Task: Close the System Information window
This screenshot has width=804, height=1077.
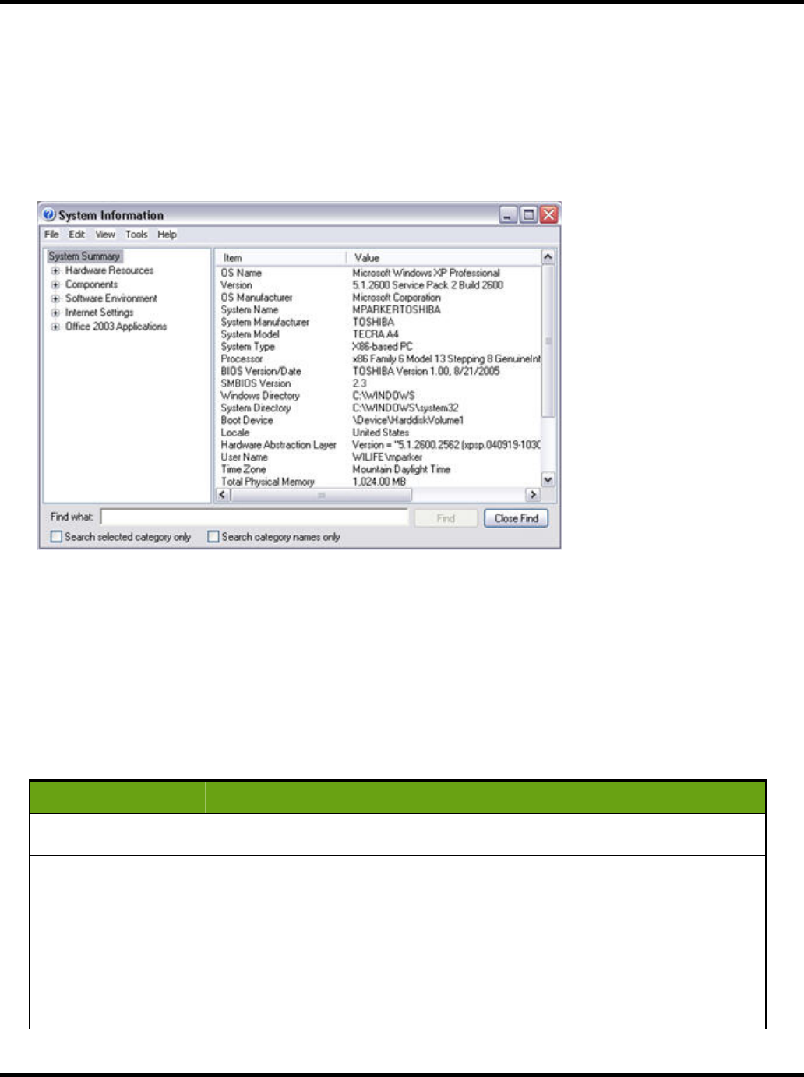Action: pyautogui.click(x=549, y=215)
